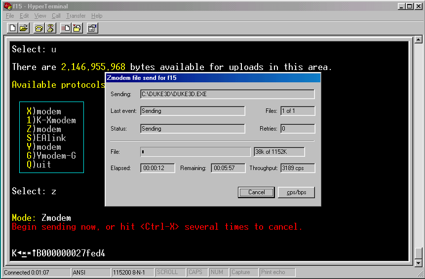Click the Sending file path field
425x279 pixels.
pos(228,94)
